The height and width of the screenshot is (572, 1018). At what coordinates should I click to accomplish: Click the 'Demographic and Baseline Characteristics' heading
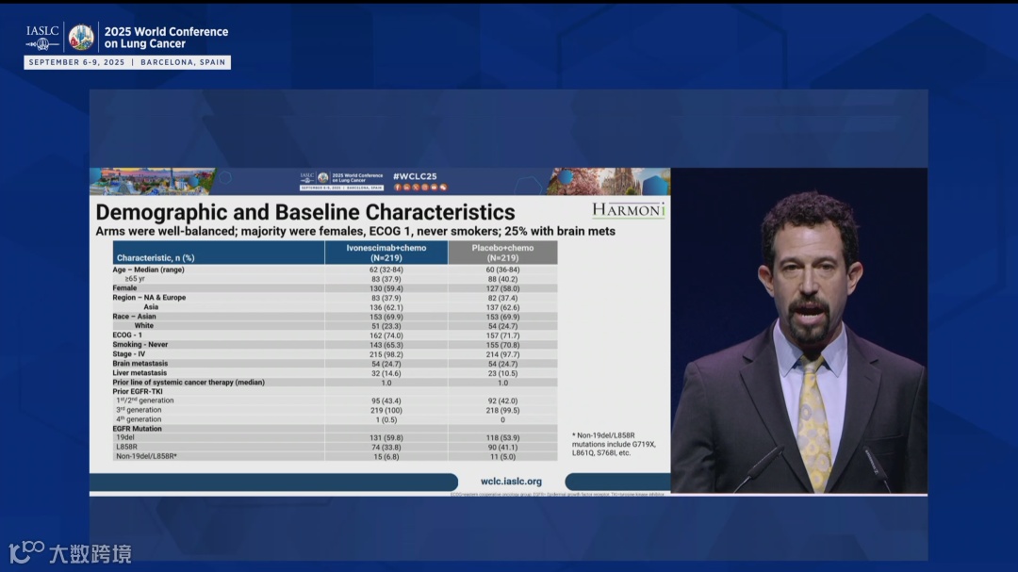[x=305, y=212]
